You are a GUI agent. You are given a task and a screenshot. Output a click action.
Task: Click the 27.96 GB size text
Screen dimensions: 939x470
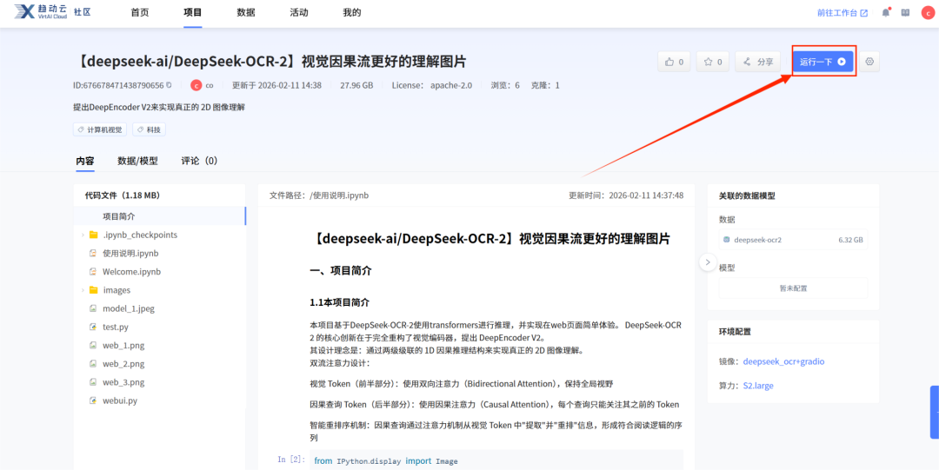[x=356, y=86]
